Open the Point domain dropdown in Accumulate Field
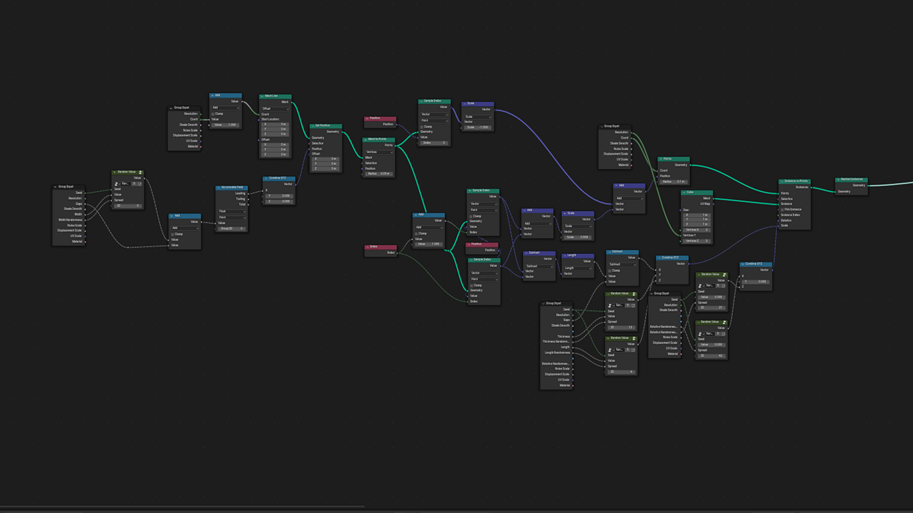The height and width of the screenshot is (513, 913). coord(232,217)
